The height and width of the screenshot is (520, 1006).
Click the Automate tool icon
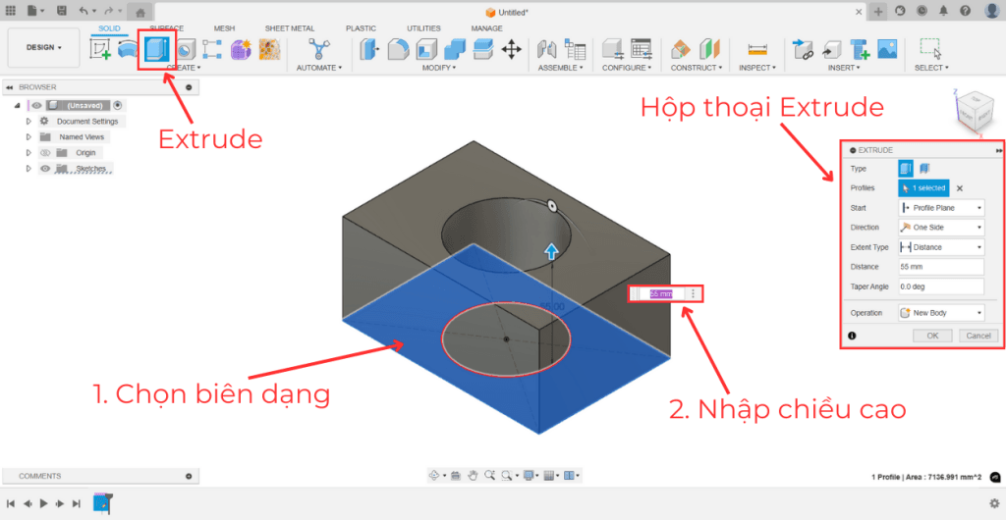point(319,48)
